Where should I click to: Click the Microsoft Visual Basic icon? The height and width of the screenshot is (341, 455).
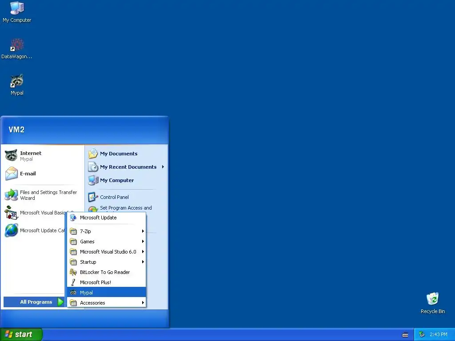pos(11,213)
